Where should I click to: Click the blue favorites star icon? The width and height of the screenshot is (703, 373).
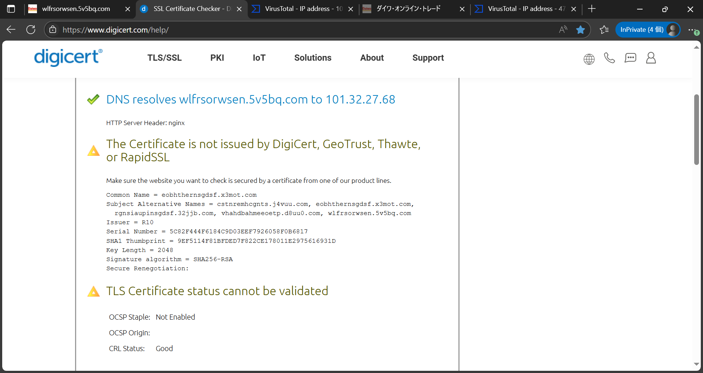pyautogui.click(x=580, y=30)
